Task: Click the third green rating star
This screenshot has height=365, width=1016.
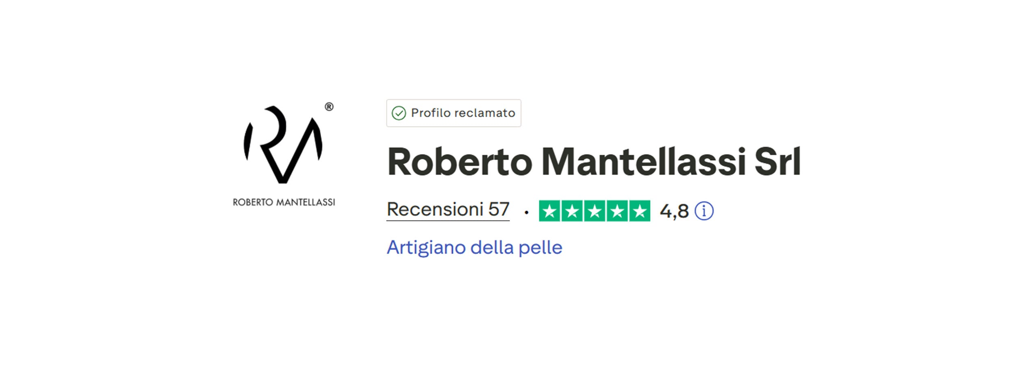Action: pyautogui.click(x=595, y=211)
